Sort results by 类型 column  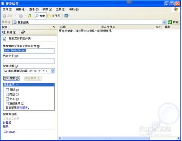[171, 27]
